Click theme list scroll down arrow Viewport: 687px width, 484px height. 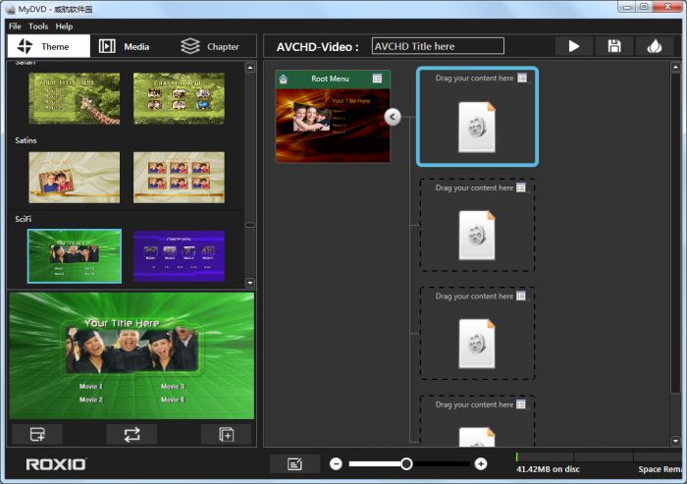[x=250, y=283]
